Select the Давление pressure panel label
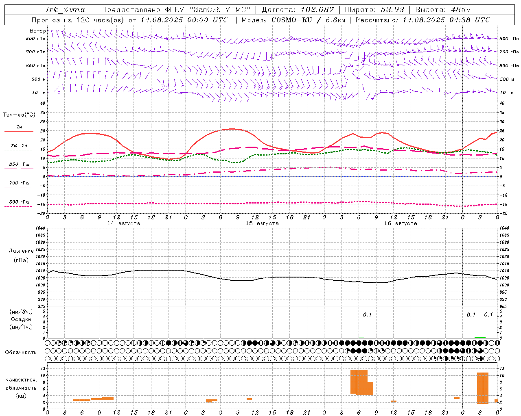This screenshot has width=521, height=416. click(x=21, y=251)
